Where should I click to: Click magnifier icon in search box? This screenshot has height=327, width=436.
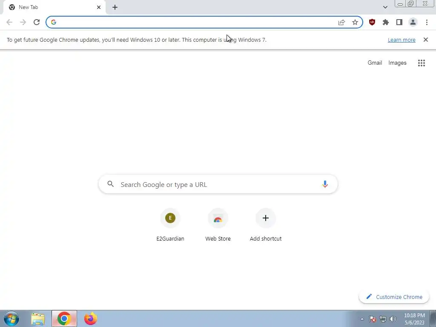pyautogui.click(x=111, y=184)
